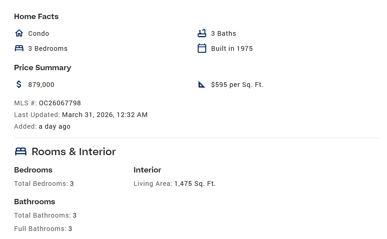This screenshot has height=239, width=387.
Task: Click the Home Facts heading
Action: click(36, 17)
